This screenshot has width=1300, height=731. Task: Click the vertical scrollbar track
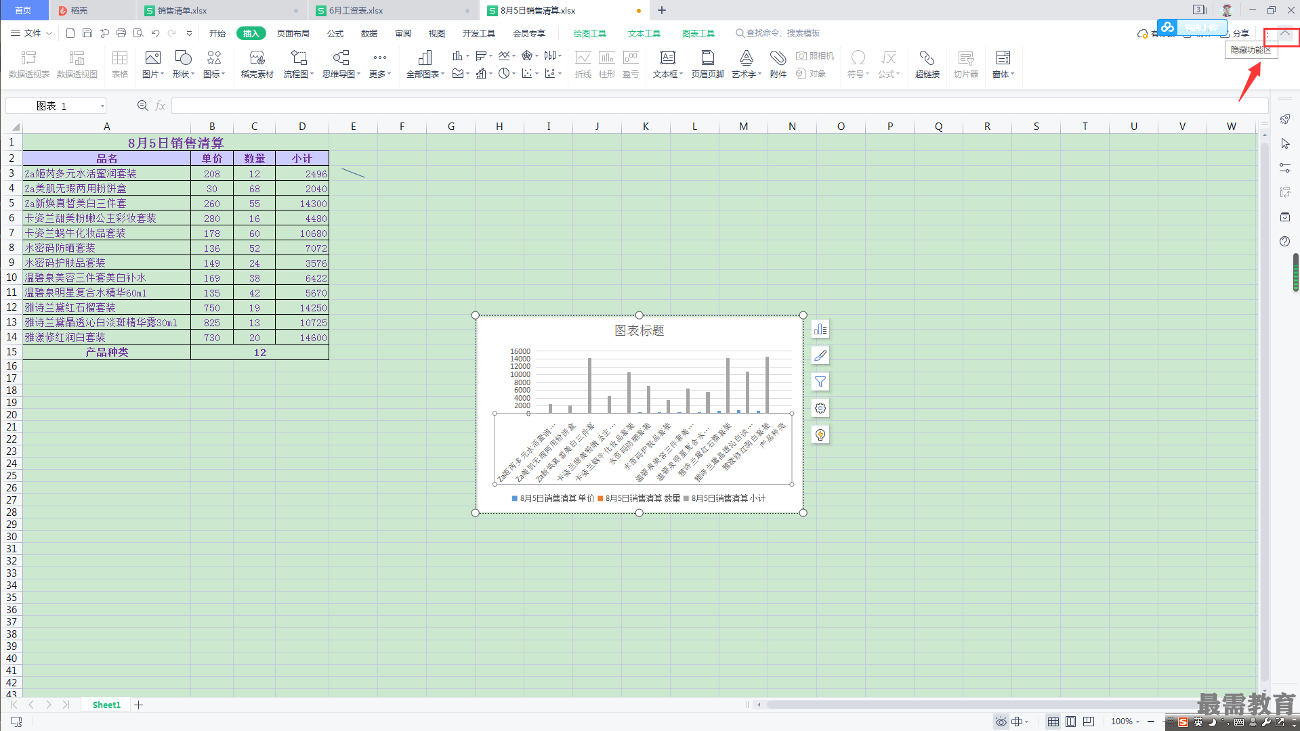1264,413
